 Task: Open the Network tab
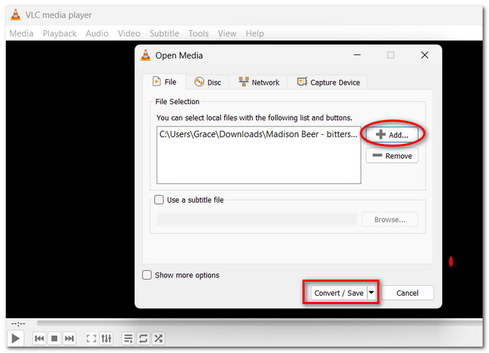click(258, 82)
